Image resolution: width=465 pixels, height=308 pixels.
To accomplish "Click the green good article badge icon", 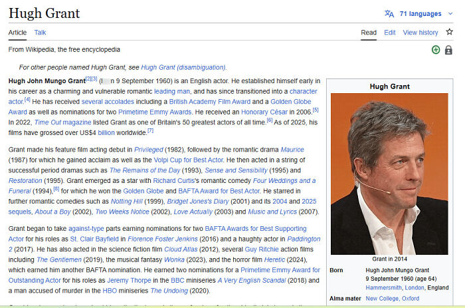I will coord(436,50).
